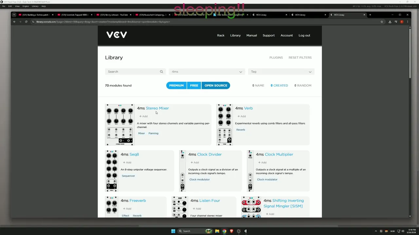
Task: Open Edit menu in VCV Rack window
Action: (x=10, y=6)
